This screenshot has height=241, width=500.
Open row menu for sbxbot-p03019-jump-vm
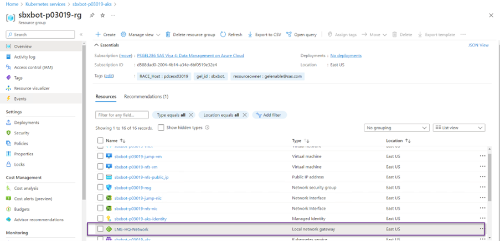[x=482, y=156]
